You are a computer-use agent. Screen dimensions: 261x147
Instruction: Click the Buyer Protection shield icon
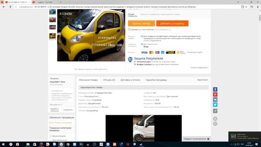pyautogui.click(x=130, y=60)
